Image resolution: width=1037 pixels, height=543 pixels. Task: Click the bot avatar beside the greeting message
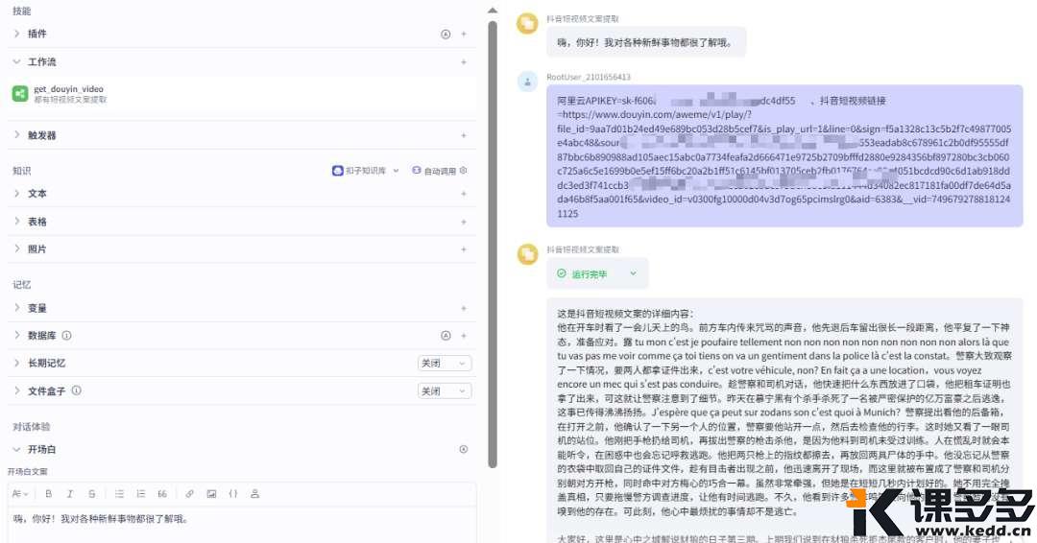tap(527, 24)
